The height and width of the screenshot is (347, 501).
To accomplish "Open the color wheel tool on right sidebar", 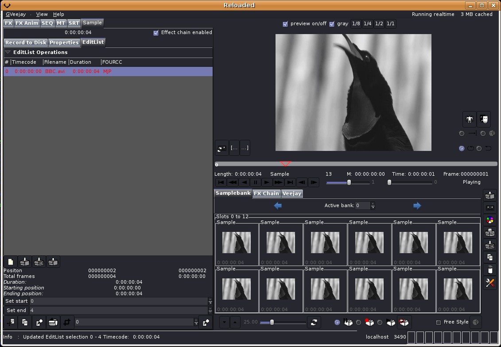I will click(489, 220).
